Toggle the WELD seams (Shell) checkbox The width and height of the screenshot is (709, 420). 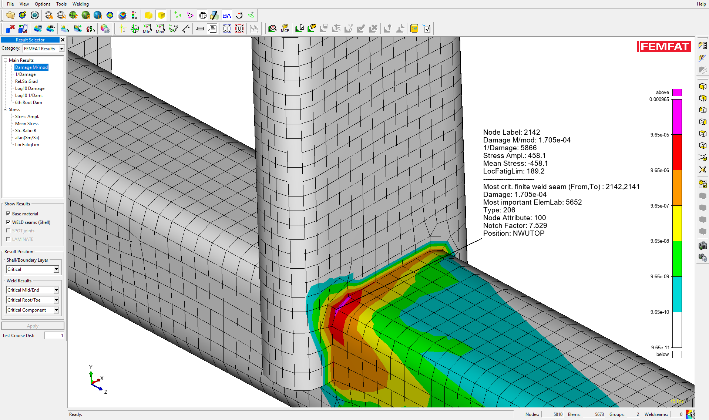(x=8, y=222)
